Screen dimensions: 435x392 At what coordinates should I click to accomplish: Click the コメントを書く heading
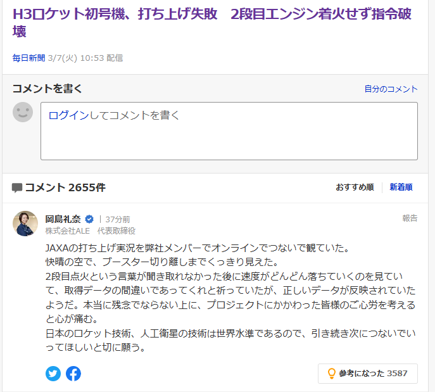point(47,89)
